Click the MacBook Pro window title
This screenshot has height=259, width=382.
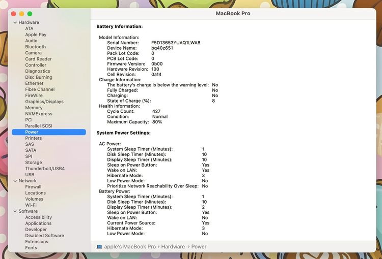point(233,14)
